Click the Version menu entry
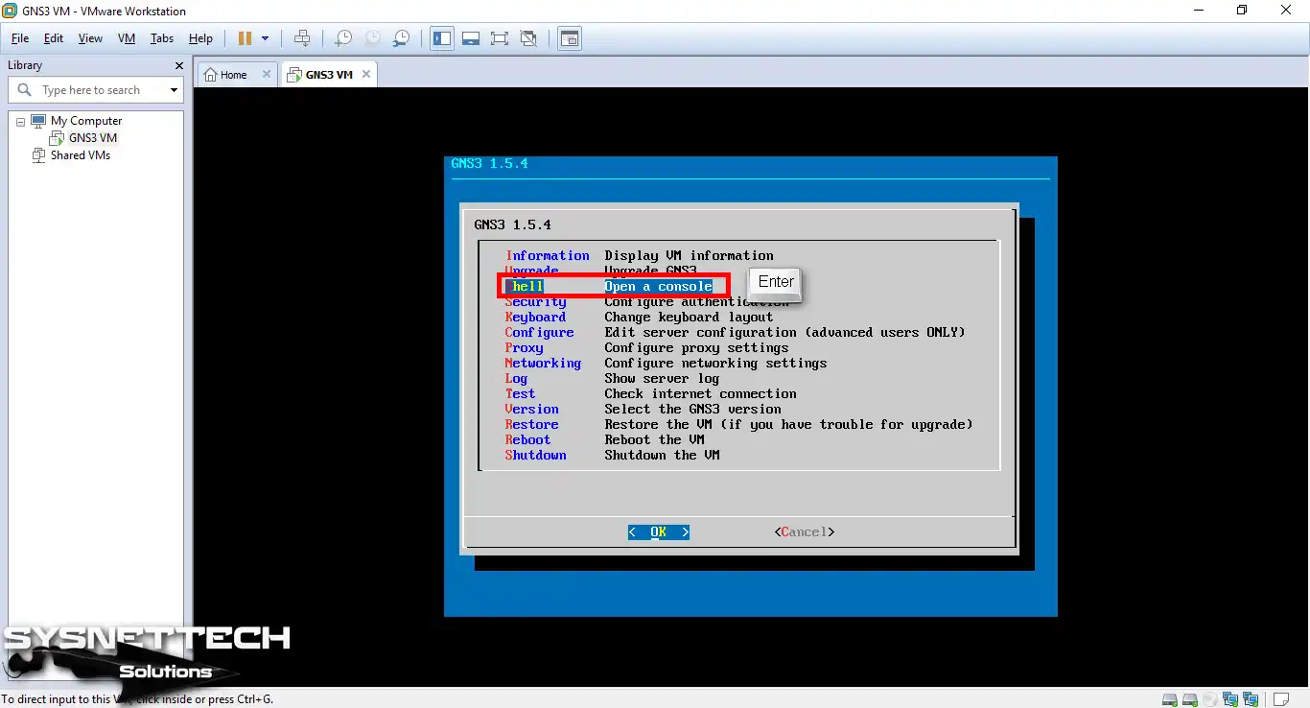The width and height of the screenshot is (1310, 708). 531,409
